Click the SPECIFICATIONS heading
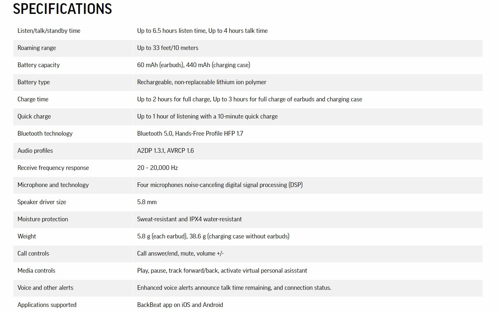Image resolution: width=498 pixels, height=313 pixels. coord(63,9)
